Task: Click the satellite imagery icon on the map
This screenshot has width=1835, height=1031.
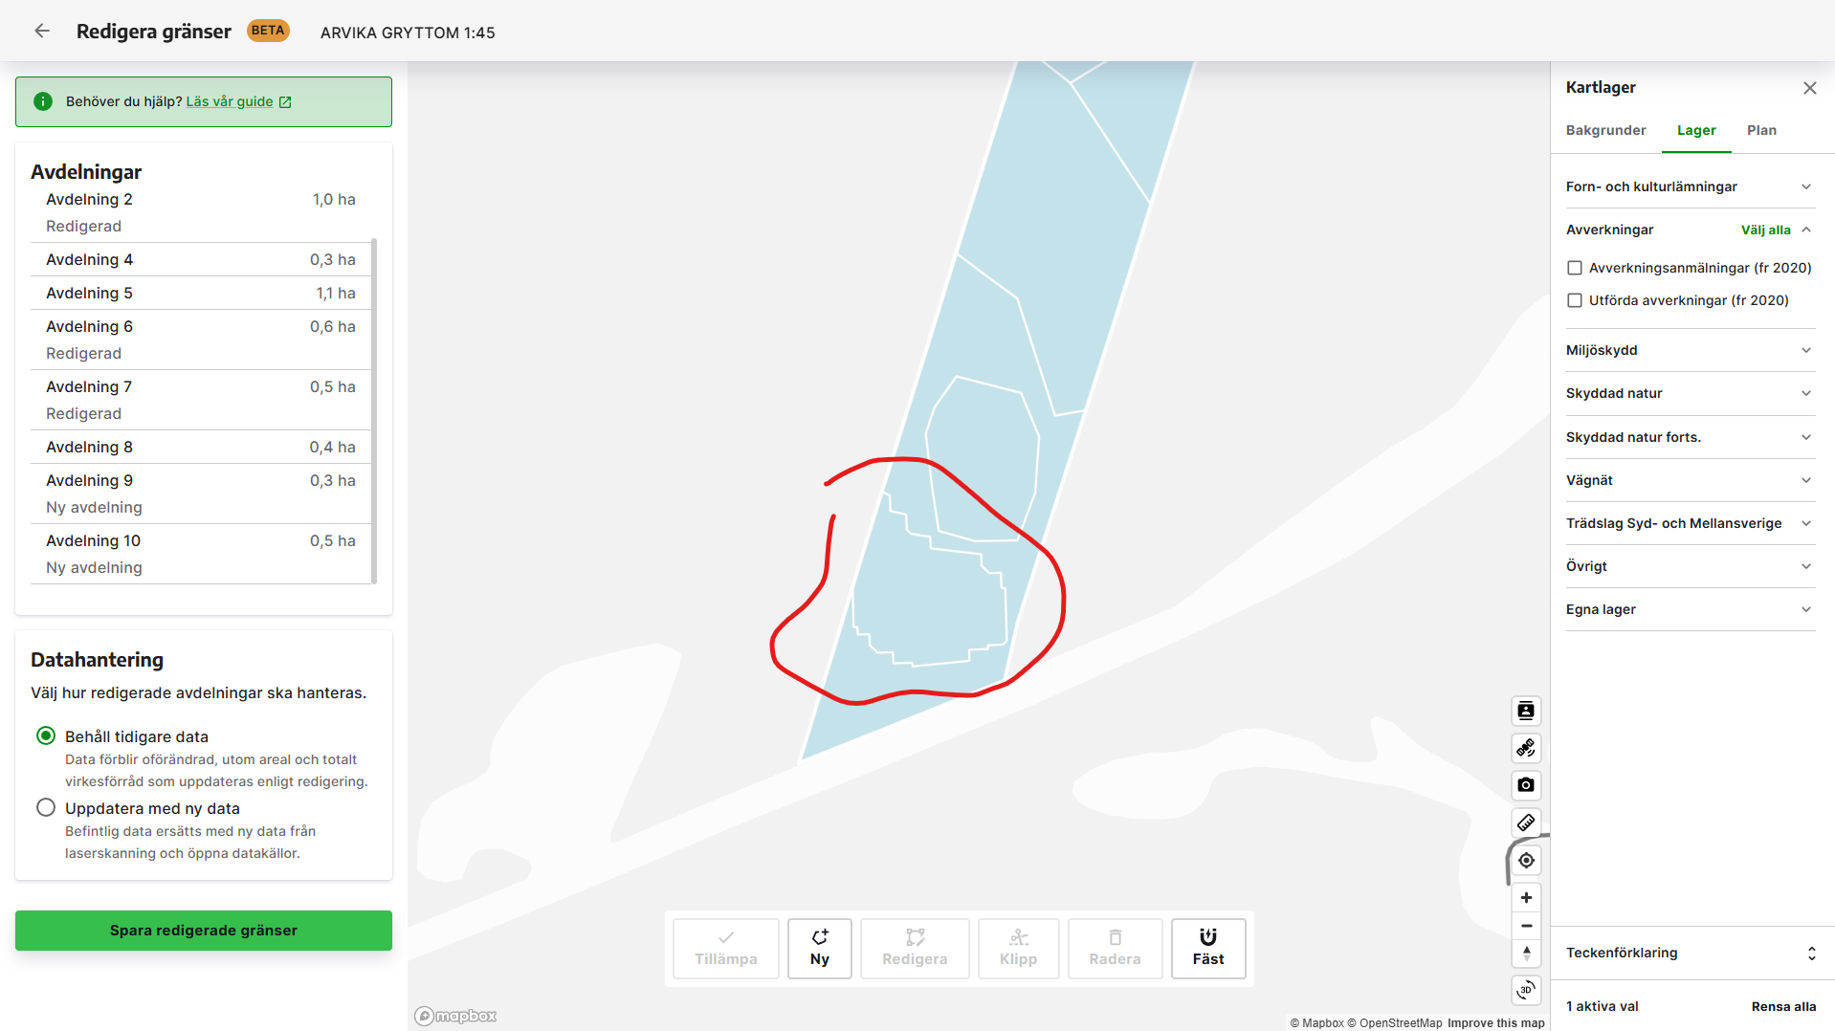Action: 1526,748
